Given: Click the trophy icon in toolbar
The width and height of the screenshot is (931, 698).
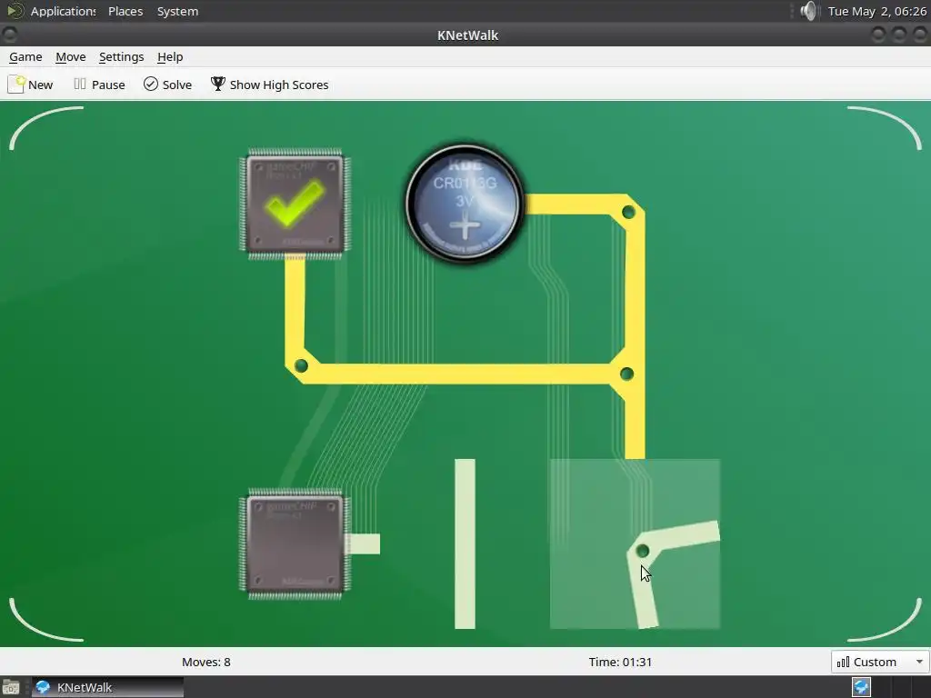Looking at the screenshot, I should (x=218, y=85).
